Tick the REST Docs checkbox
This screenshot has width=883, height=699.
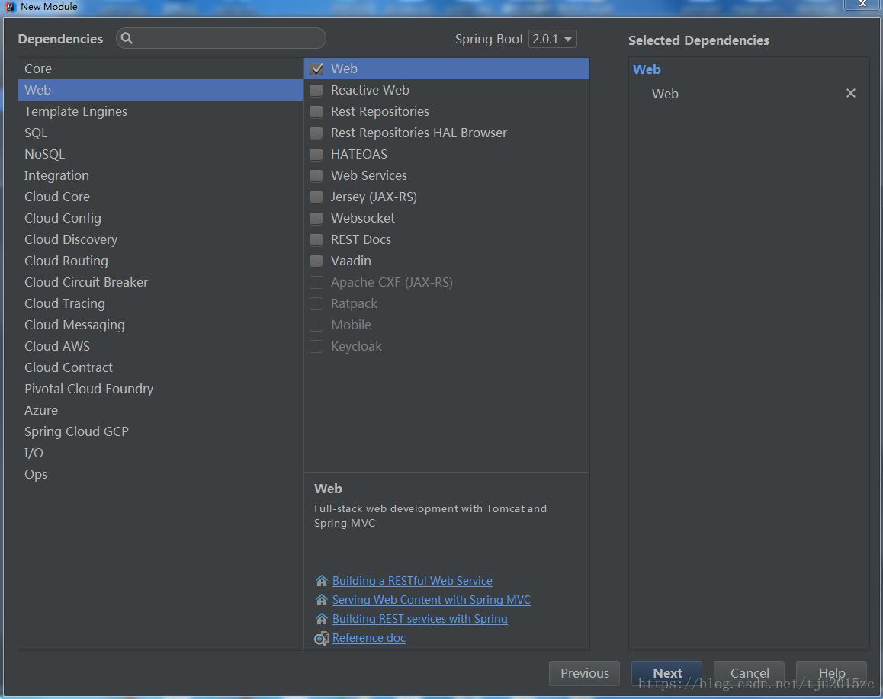point(316,240)
